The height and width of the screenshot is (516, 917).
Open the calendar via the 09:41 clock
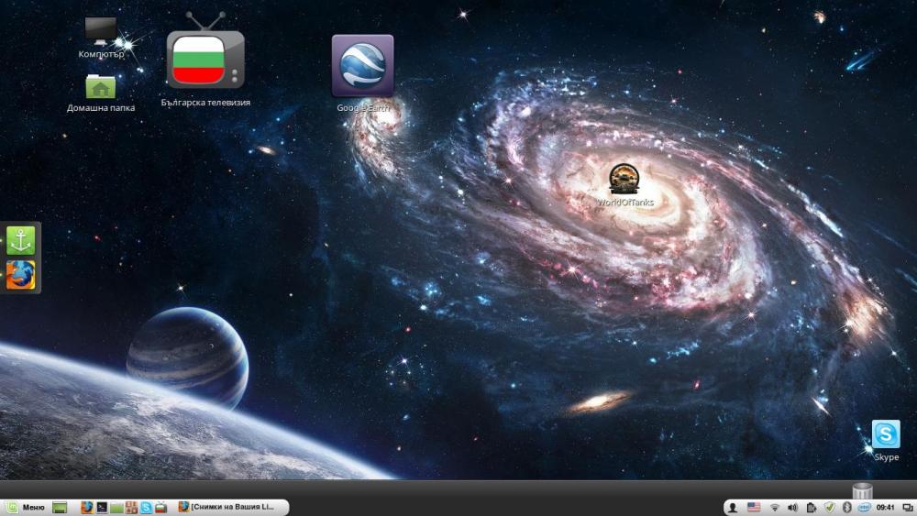coord(886,507)
